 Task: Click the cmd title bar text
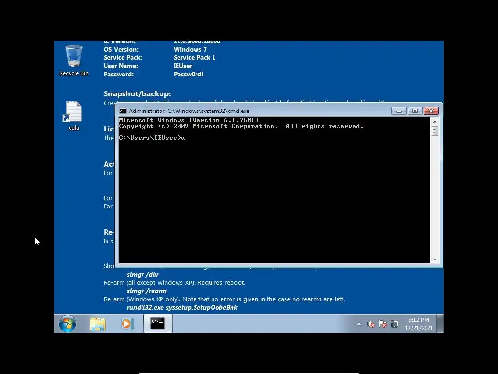point(189,111)
